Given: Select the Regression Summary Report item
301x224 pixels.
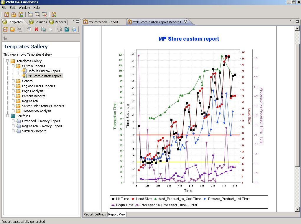Looking at the screenshot, I should (42, 126).
